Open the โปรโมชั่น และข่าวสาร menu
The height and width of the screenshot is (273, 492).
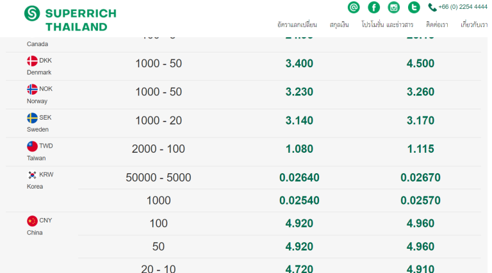(387, 24)
